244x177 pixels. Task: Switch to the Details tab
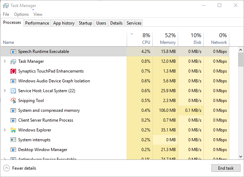(x=116, y=23)
